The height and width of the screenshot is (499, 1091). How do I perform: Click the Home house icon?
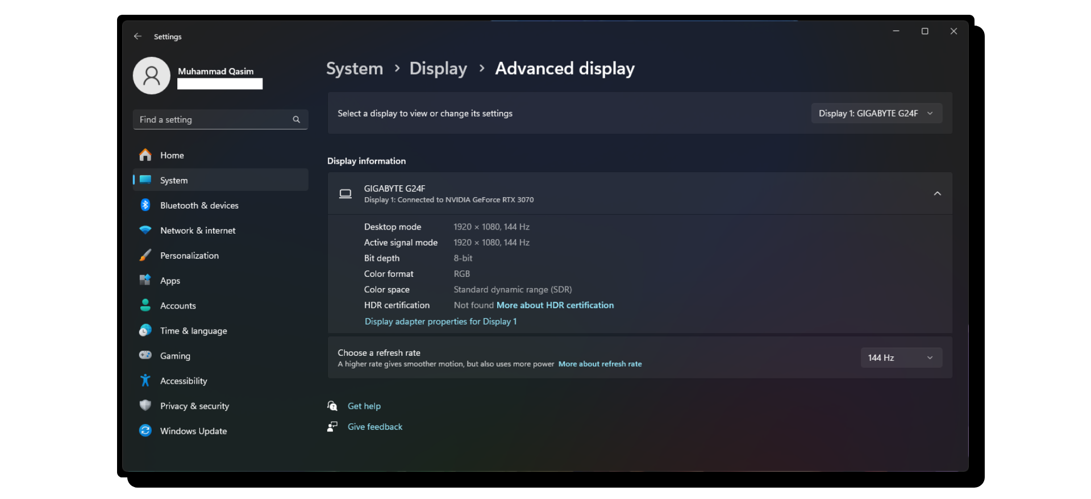pyautogui.click(x=145, y=155)
